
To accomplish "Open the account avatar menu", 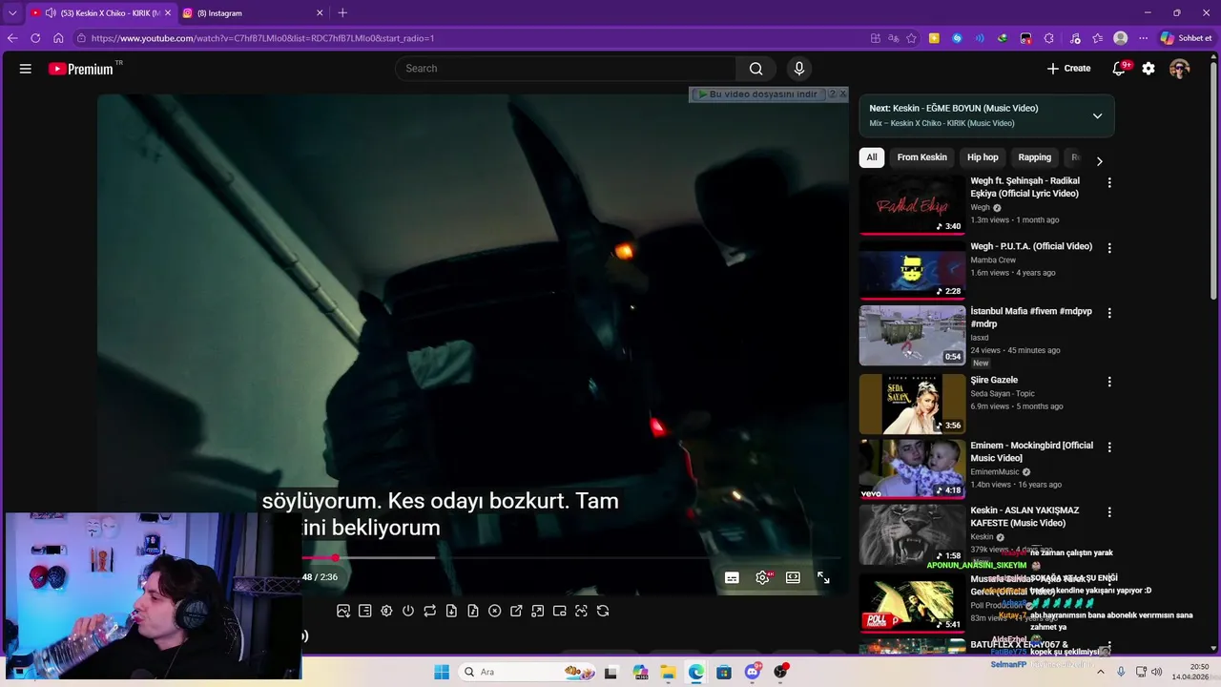I will [x=1180, y=69].
